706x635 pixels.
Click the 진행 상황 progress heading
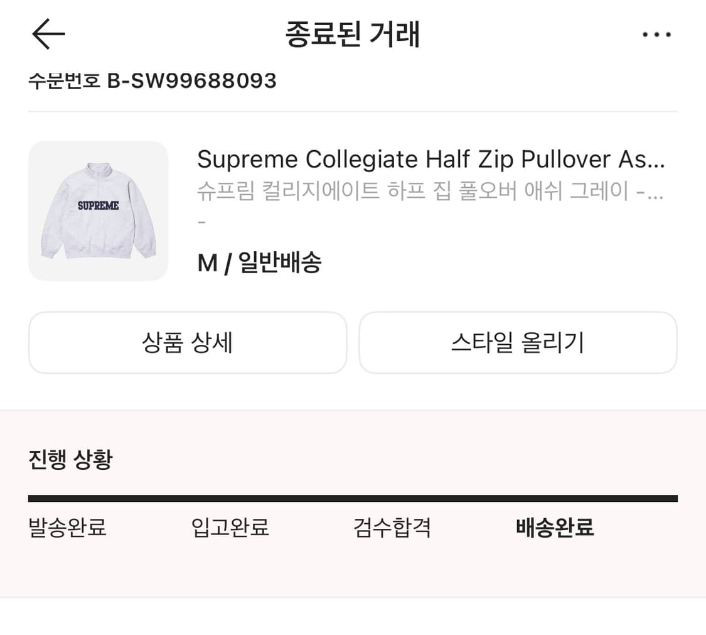click(x=70, y=459)
